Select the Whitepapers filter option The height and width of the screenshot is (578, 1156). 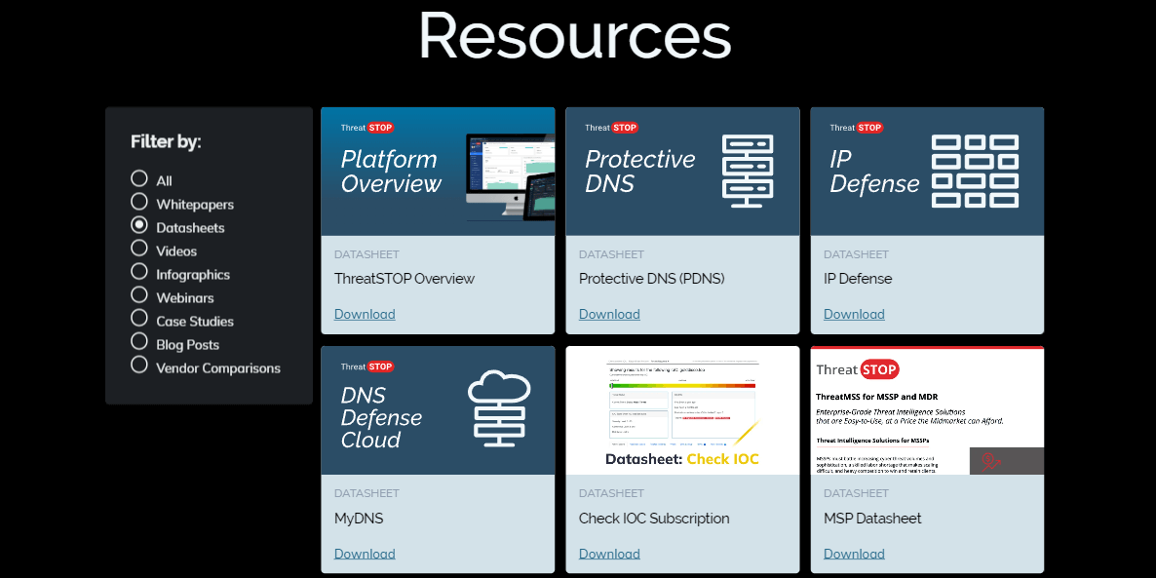pos(139,203)
